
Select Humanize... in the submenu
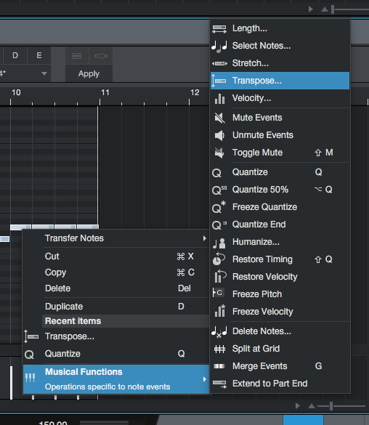[280, 242]
